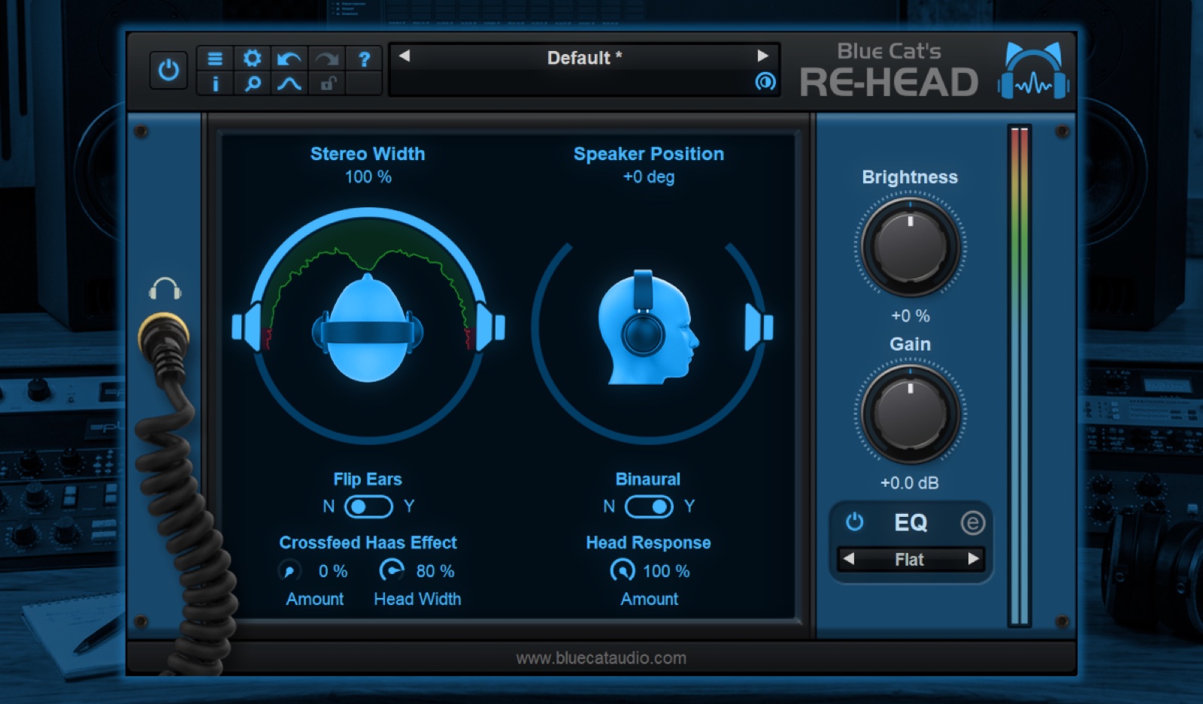Open the Default preset name dropdown
Screen dimensions: 1203x704
point(584,58)
